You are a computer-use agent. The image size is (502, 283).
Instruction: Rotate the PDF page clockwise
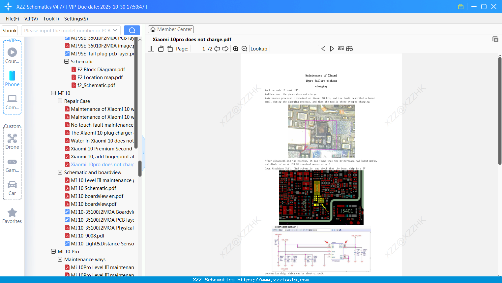click(170, 49)
